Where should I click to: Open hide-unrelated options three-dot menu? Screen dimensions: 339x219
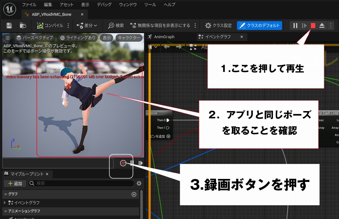coord(195,26)
